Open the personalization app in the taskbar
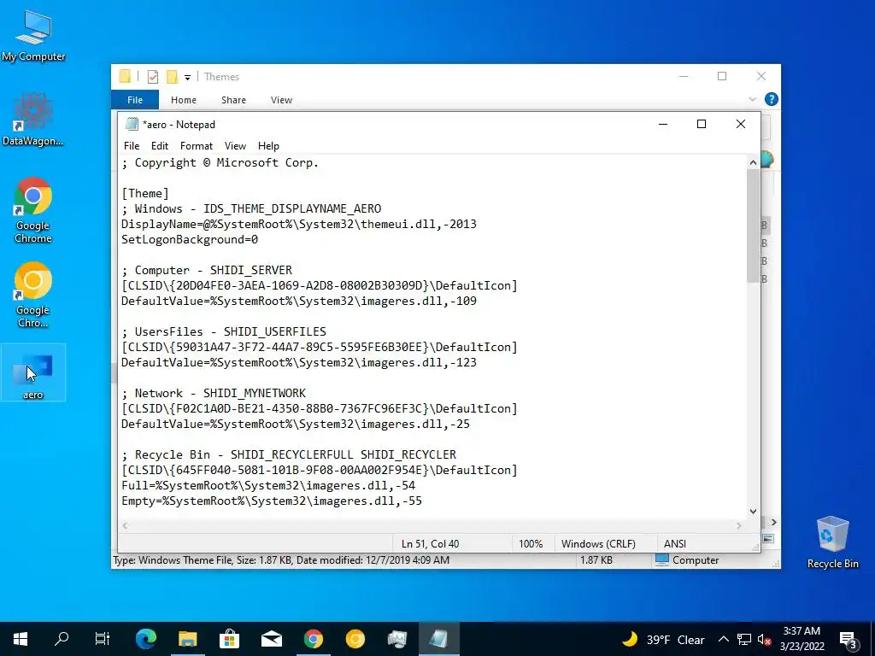The width and height of the screenshot is (875, 656). 396,639
